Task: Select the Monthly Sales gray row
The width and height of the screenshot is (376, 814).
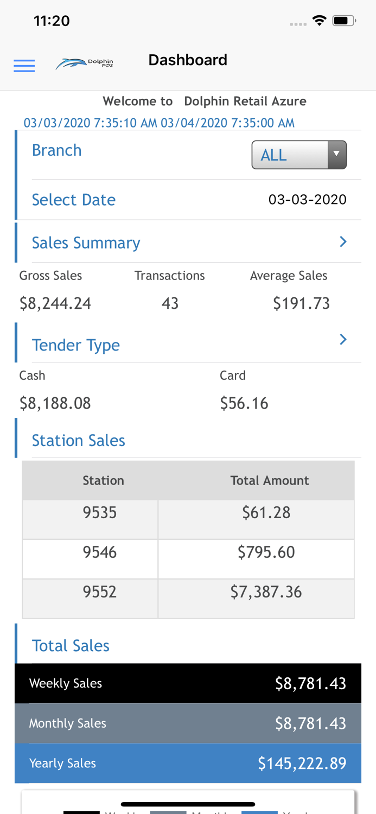Action: click(x=188, y=723)
